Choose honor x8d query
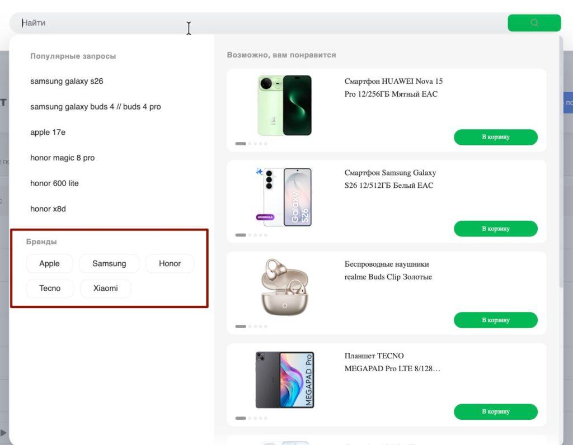The image size is (573, 445). [48, 209]
